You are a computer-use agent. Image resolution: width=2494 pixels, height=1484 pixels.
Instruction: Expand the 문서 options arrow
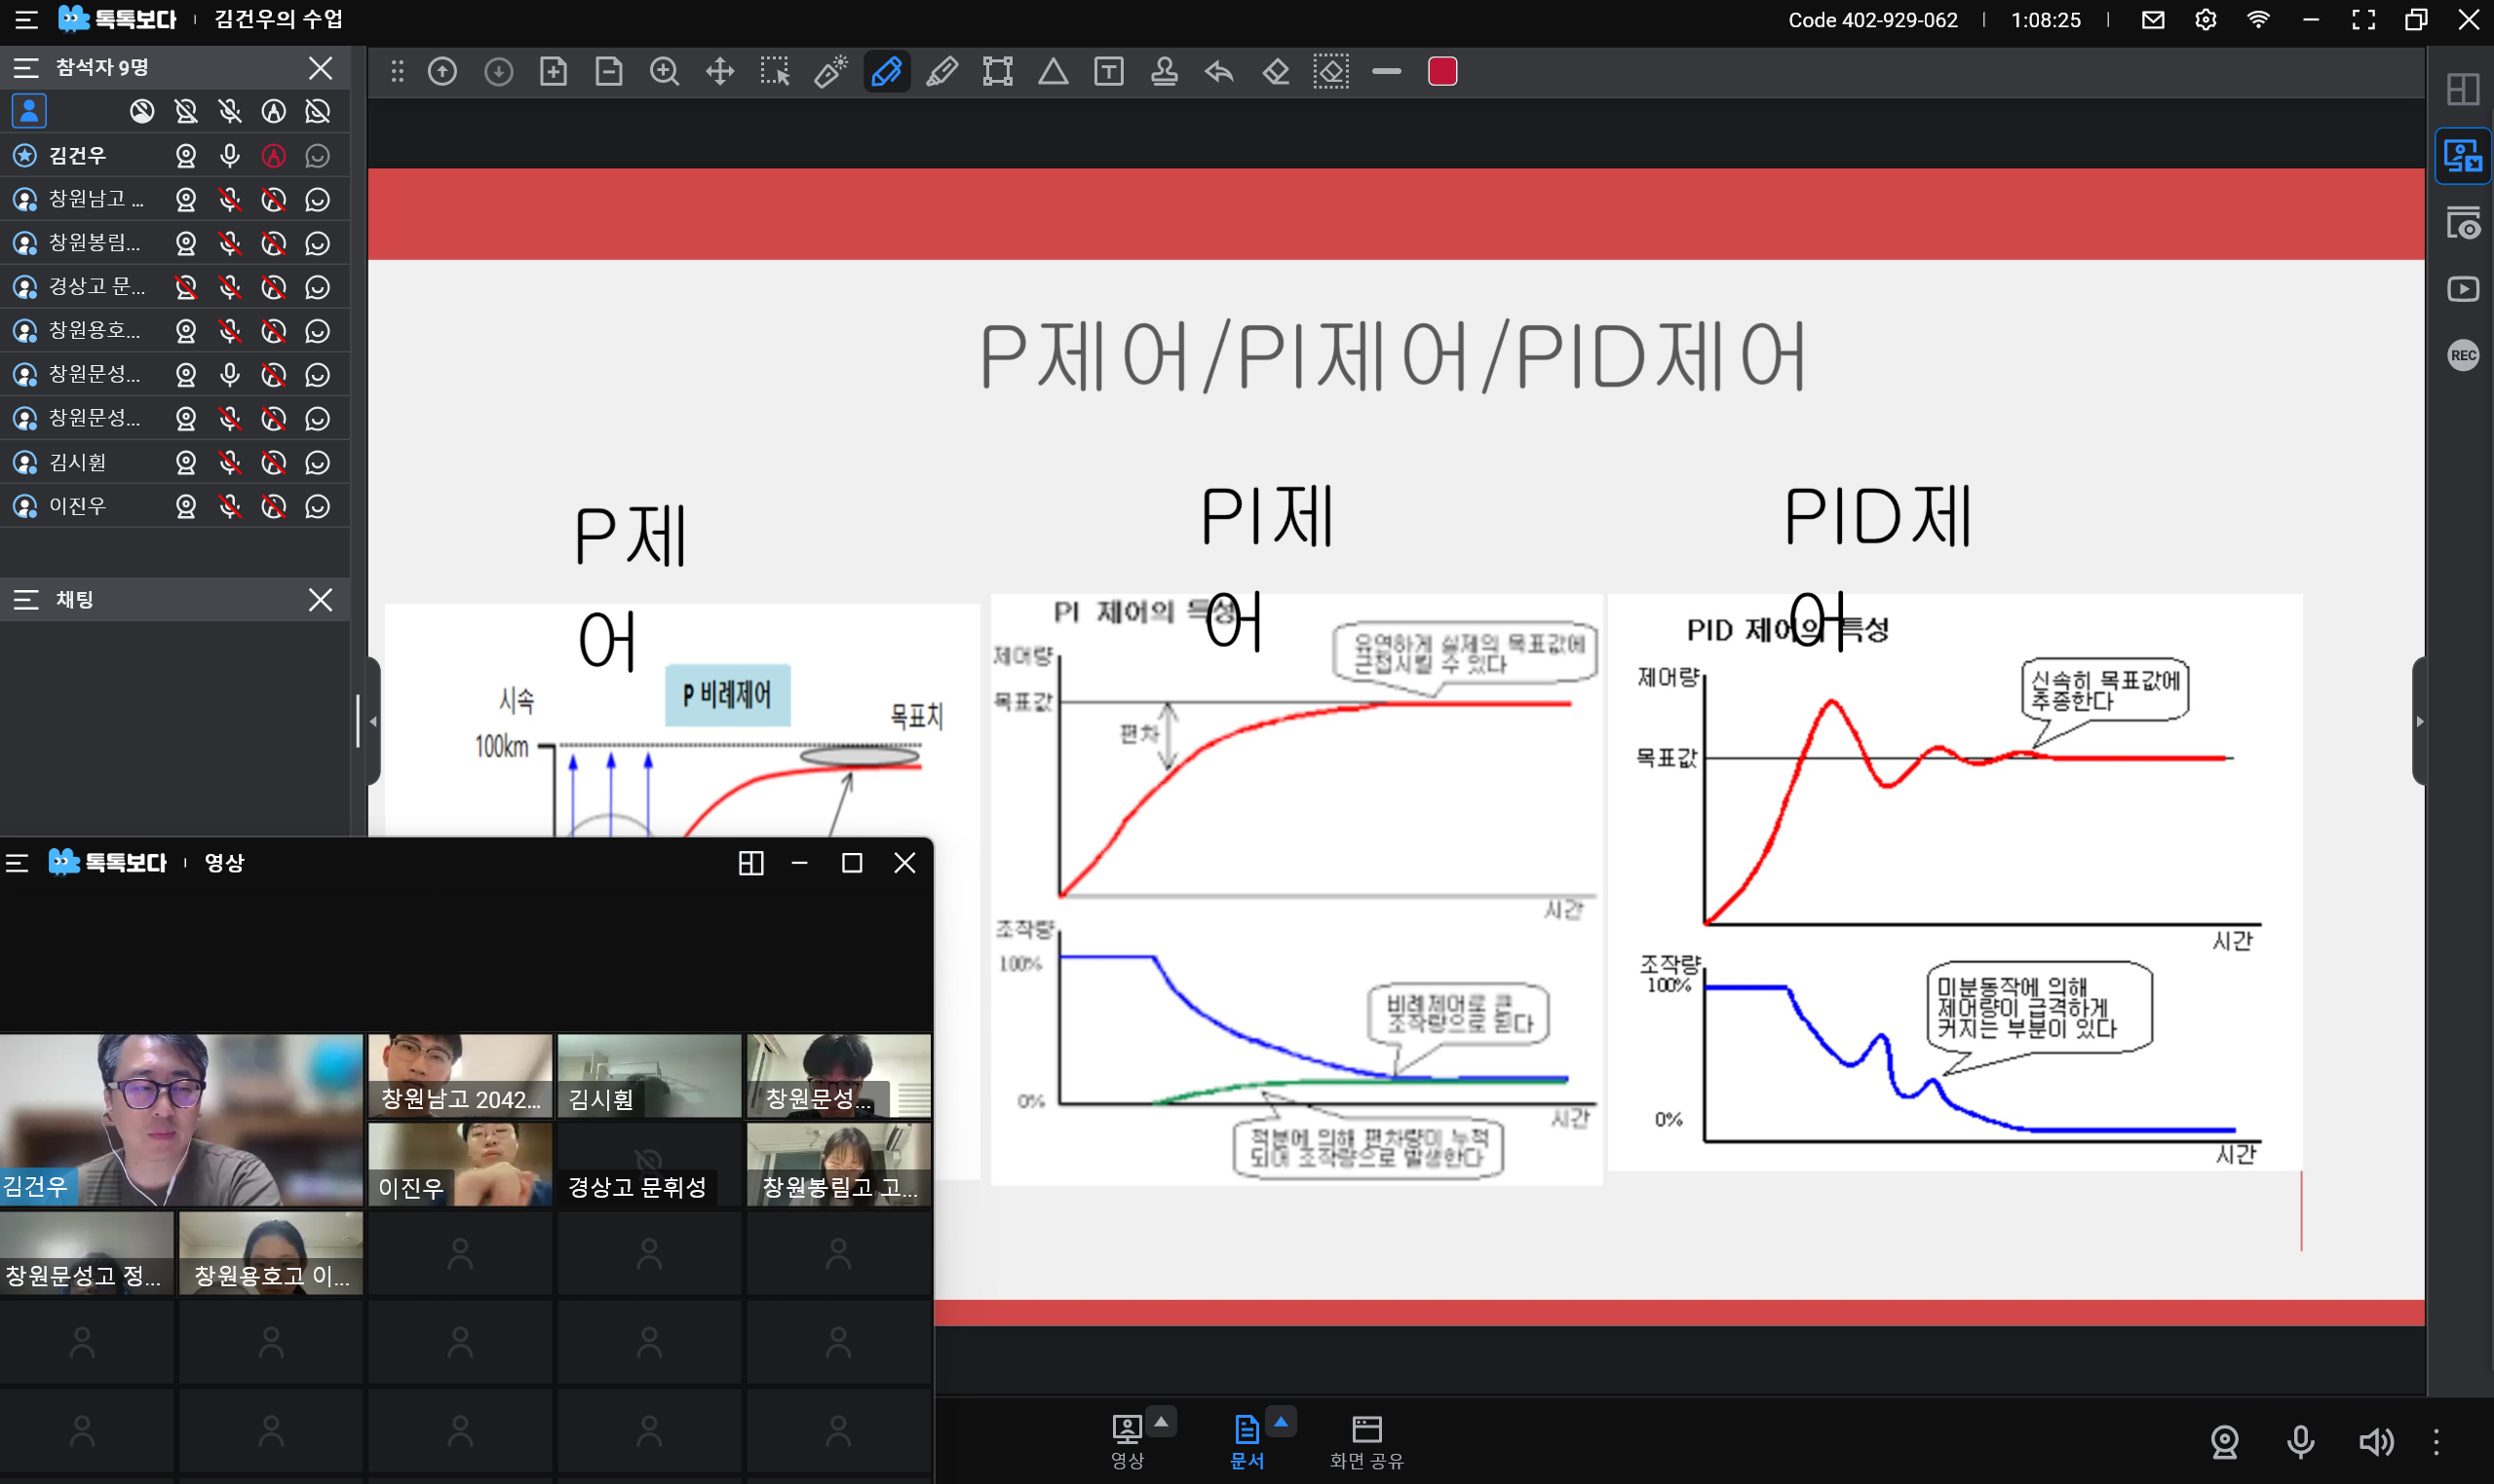coord(1280,1421)
